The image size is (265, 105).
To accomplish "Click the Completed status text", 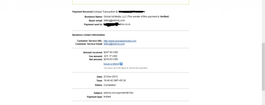I will coord(109,85).
